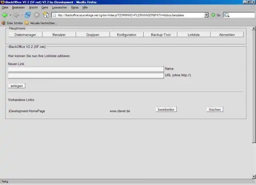Click löschen for iDevelopment-HomePage
256x185 pixels.
pos(215,109)
